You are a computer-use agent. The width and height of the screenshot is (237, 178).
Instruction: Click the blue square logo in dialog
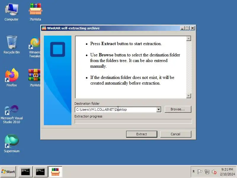pyautogui.click(x=57, y=49)
